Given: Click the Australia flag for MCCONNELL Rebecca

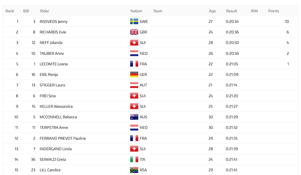Looking at the screenshot, I should pos(134,117).
